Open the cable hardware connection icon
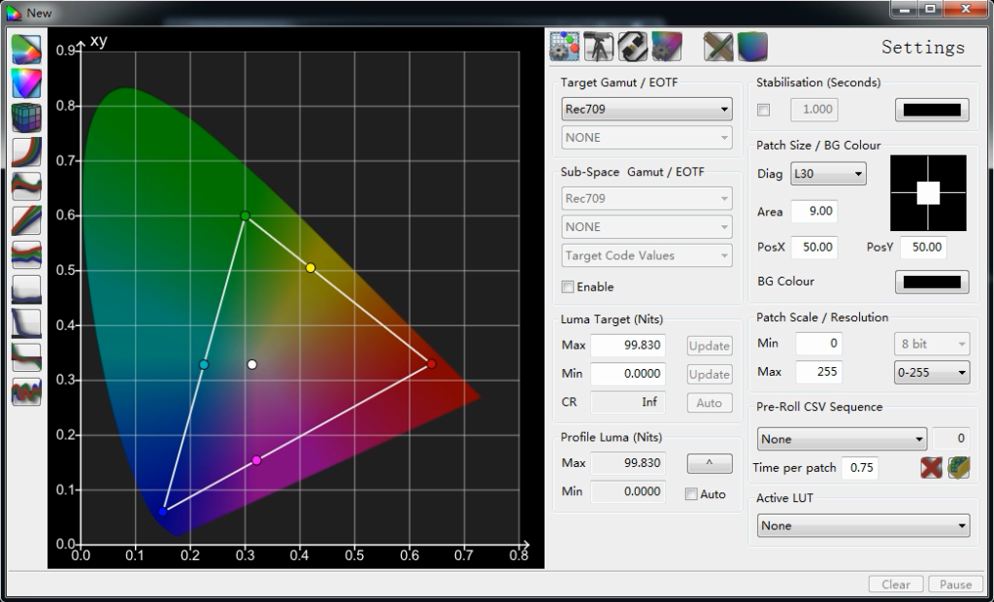The image size is (994, 602). tap(632, 47)
